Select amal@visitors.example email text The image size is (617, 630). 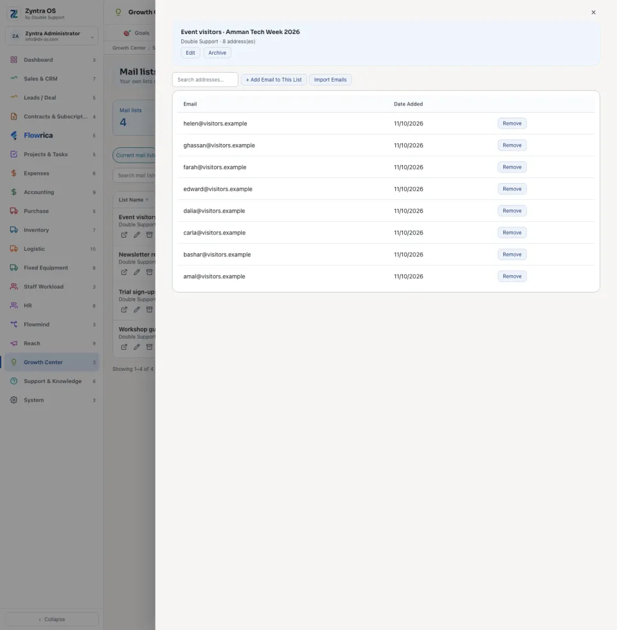point(214,276)
